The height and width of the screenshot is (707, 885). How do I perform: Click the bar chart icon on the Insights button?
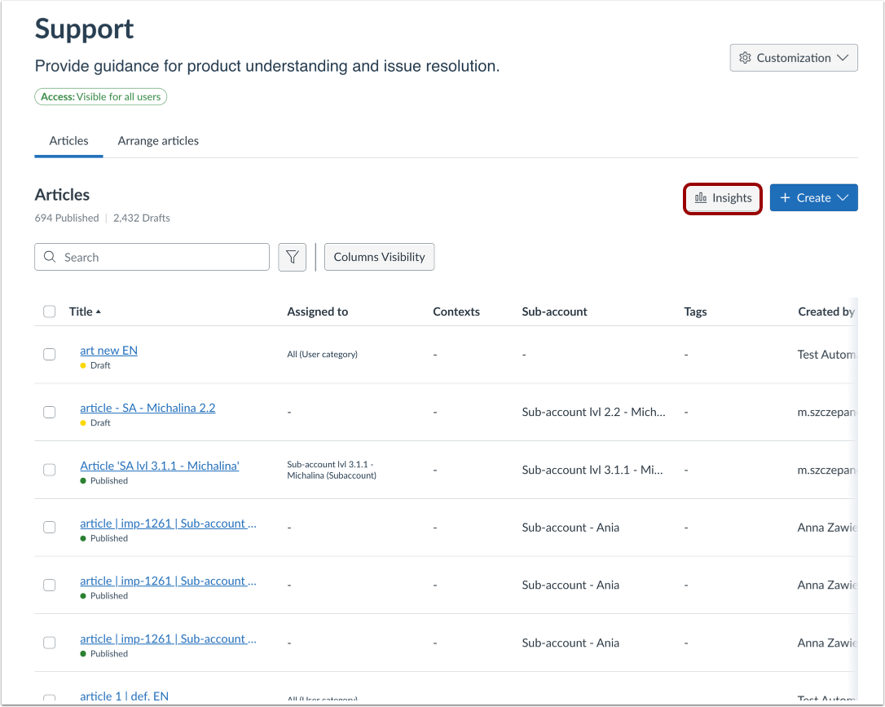point(702,197)
